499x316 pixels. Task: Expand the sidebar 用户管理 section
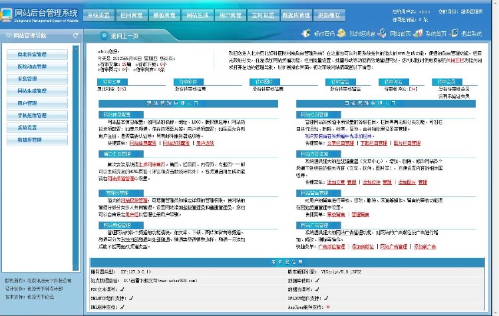pyautogui.click(x=37, y=103)
